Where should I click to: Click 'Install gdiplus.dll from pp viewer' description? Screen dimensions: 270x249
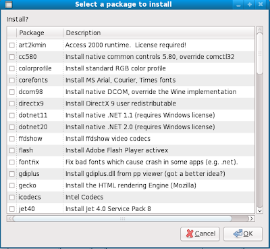(145, 174)
